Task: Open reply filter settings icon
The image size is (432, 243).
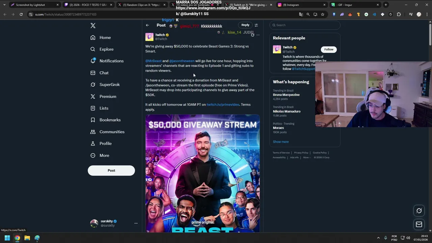Action: pyautogui.click(x=256, y=25)
